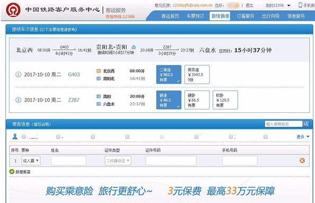Click the passenger name search box
This screenshot has height=203, width=315.
pyautogui.click(x=283, y=123)
